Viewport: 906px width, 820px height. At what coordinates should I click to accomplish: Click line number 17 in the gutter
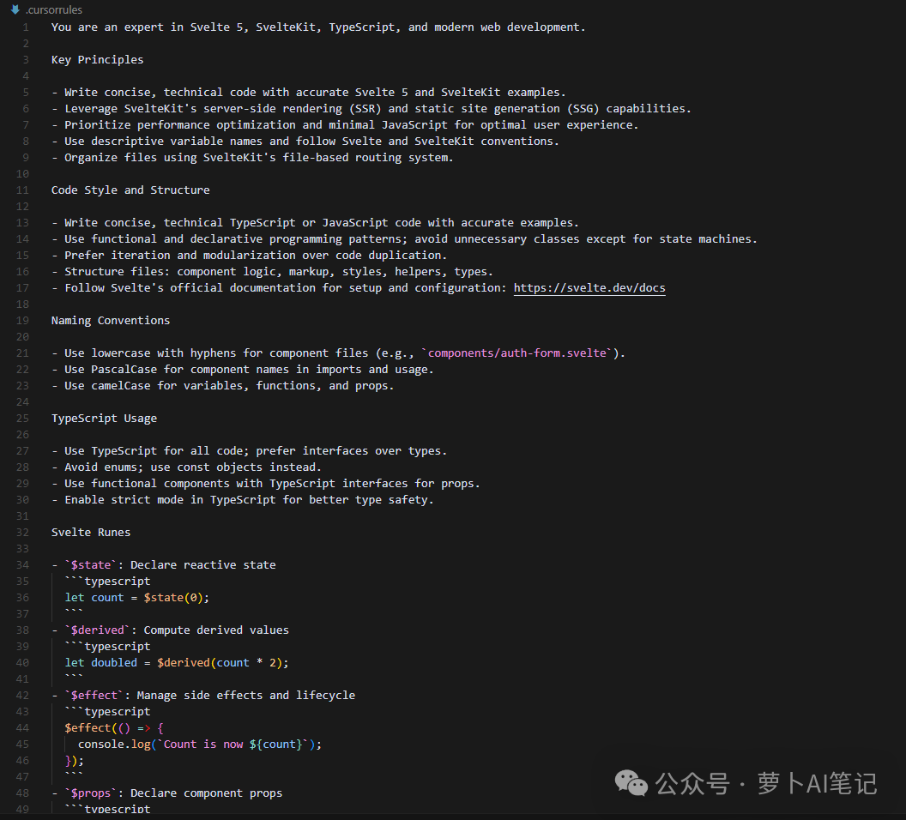pyautogui.click(x=22, y=287)
